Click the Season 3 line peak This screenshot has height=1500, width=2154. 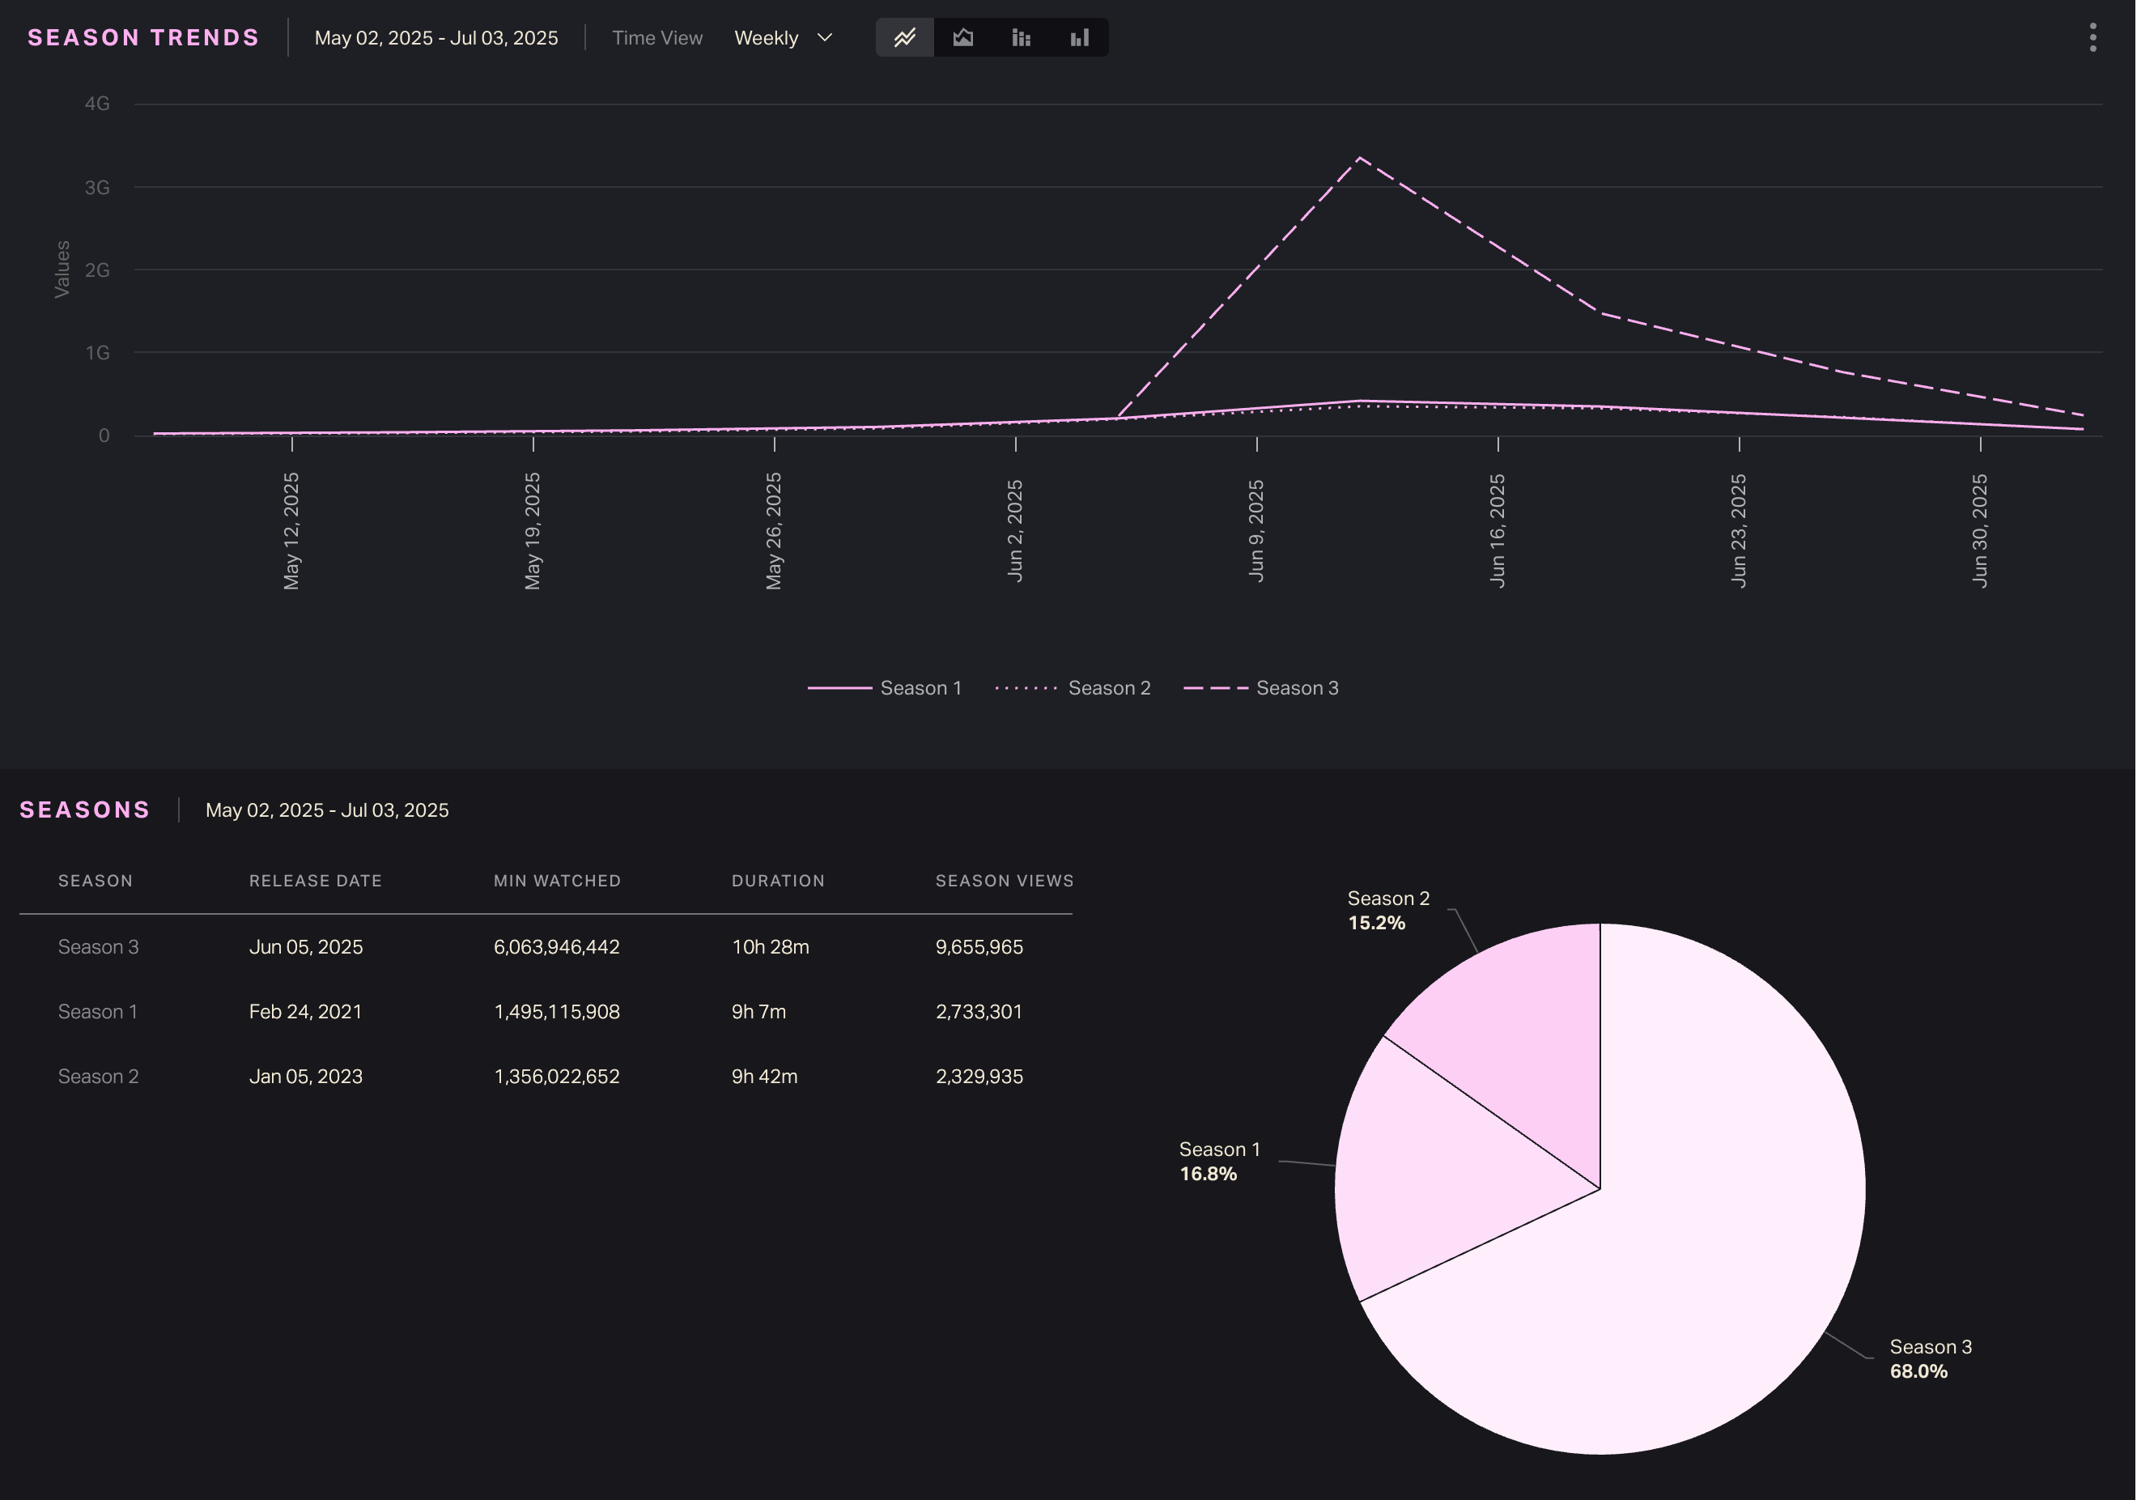tap(1359, 159)
